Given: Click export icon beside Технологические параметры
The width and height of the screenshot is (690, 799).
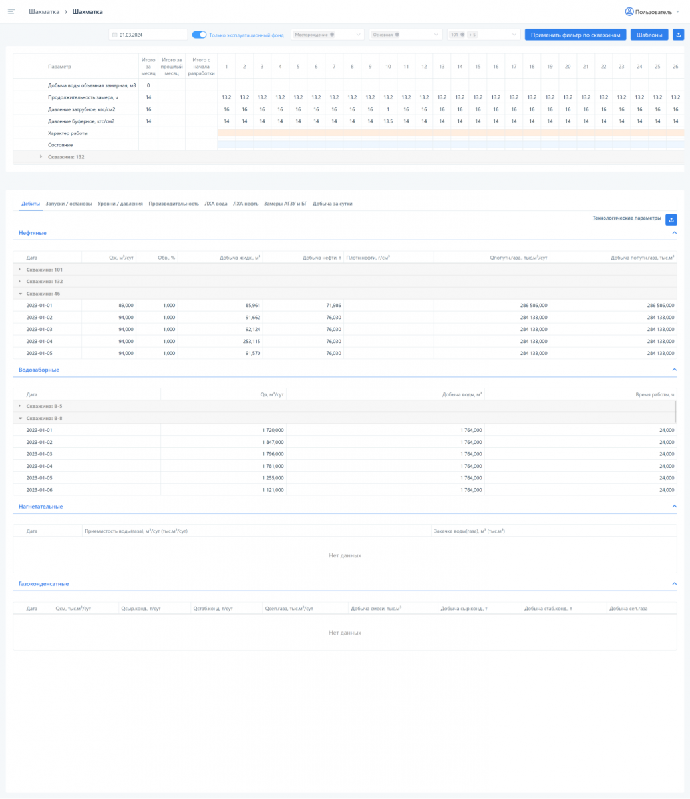Looking at the screenshot, I should [x=671, y=220].
